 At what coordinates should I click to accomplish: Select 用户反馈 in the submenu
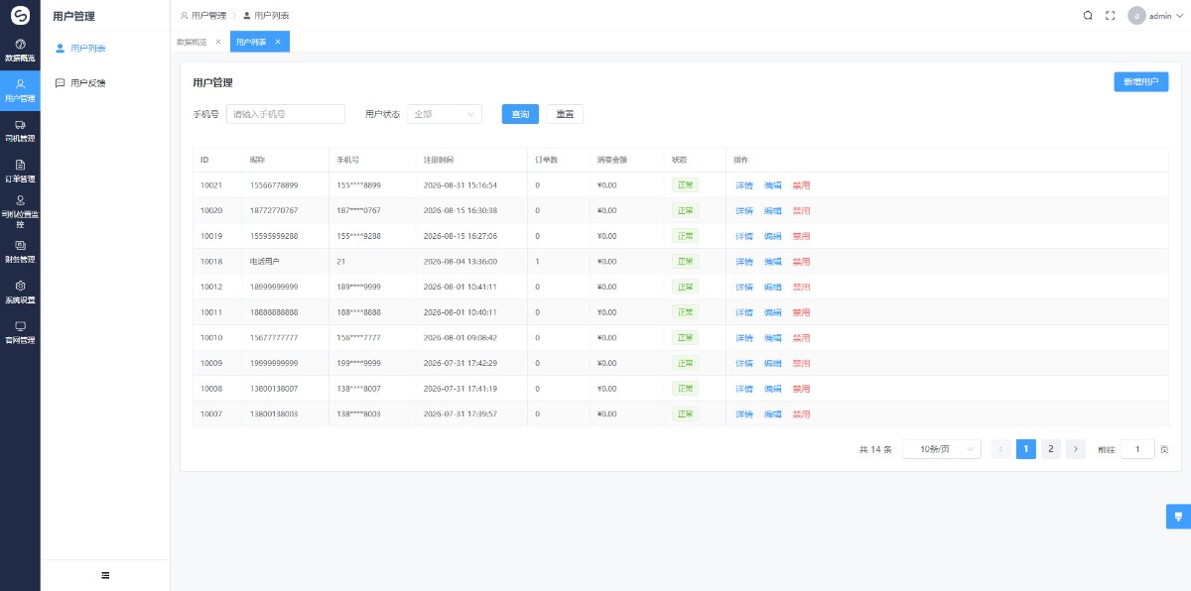tap(105, 83)
